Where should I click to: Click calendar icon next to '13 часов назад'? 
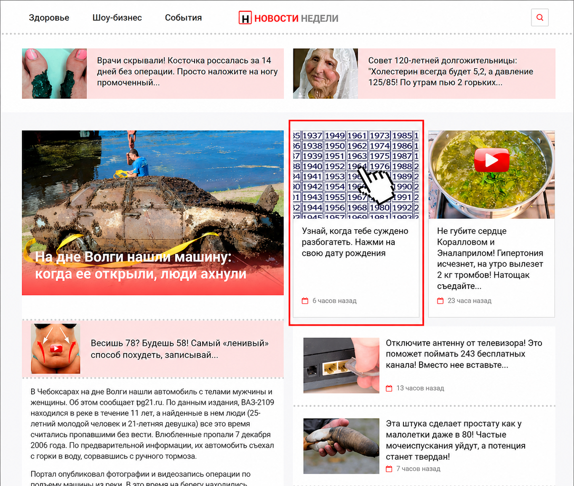389,388
